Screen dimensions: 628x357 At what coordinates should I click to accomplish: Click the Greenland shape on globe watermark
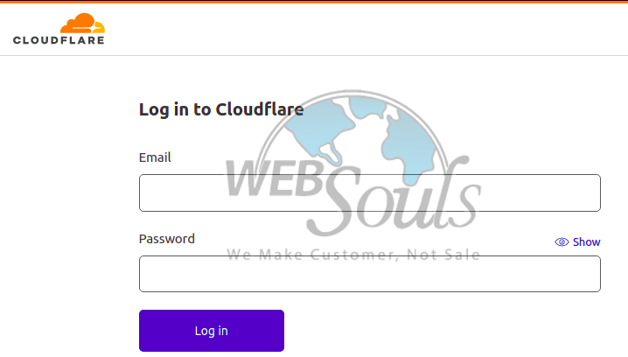point(367,107)
